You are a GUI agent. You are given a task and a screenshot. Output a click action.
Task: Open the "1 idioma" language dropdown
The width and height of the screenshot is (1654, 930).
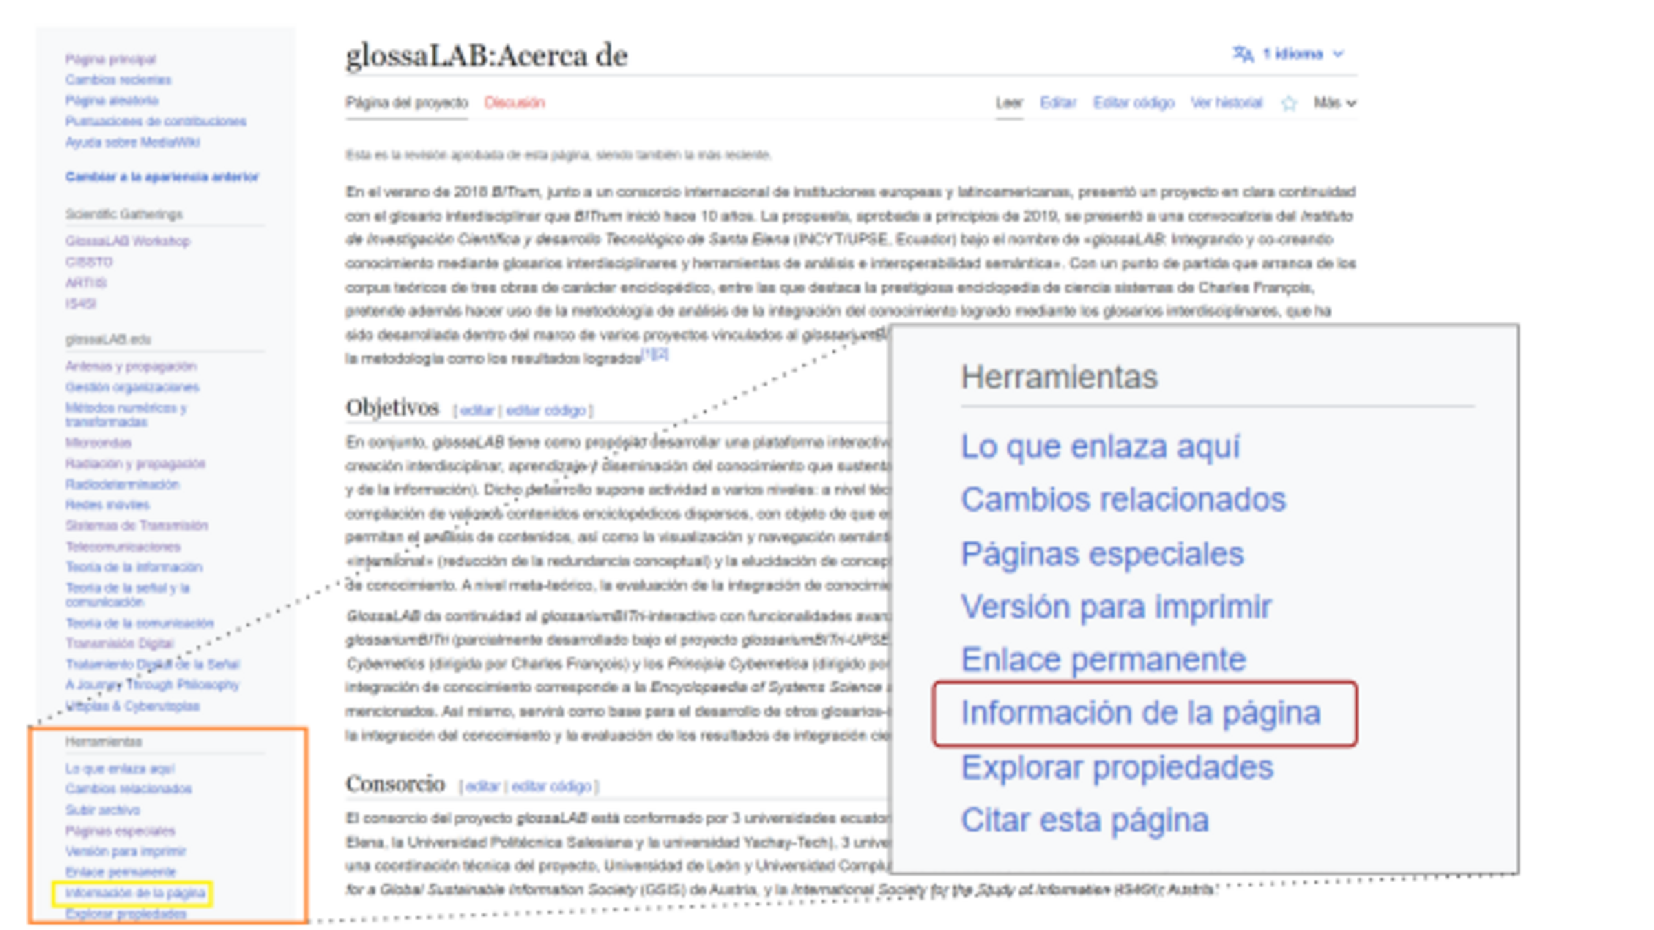tap(1288, 54)
